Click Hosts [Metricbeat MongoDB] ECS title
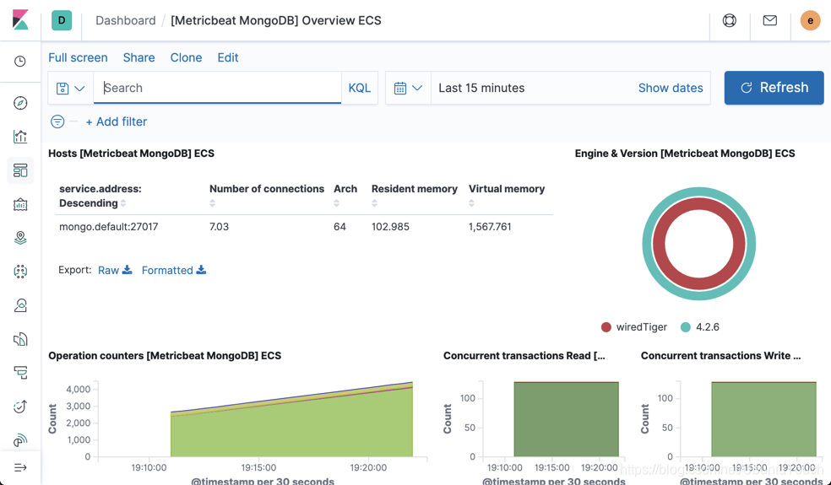 pos(132,154)
